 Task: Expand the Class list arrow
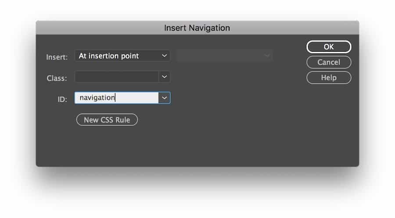coord(164,77)
